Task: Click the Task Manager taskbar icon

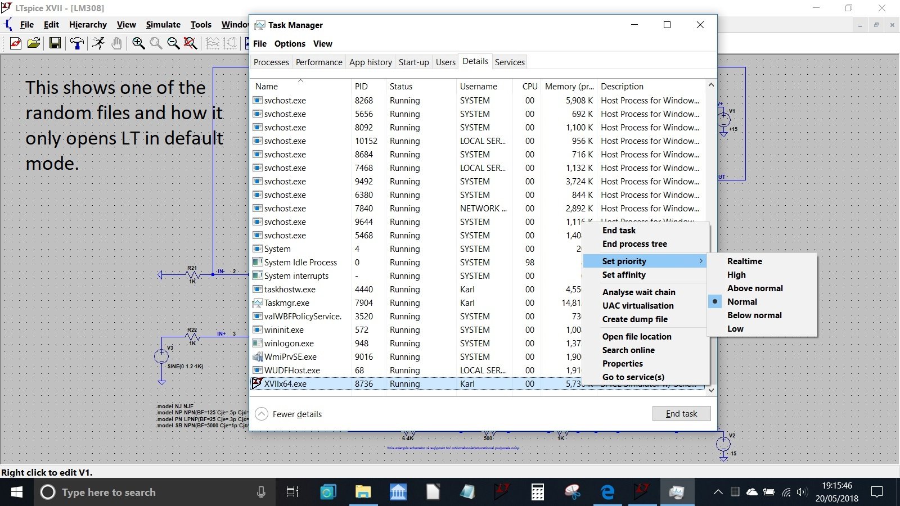Action: click(x=677, y=493)
